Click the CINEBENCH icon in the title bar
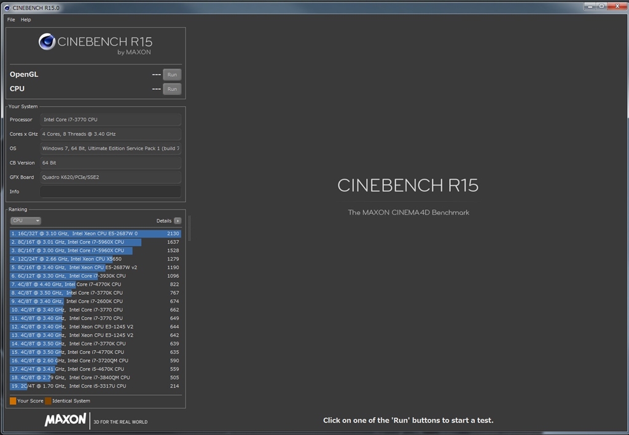This screenshot has width=629, height=435. click(7, 7)
